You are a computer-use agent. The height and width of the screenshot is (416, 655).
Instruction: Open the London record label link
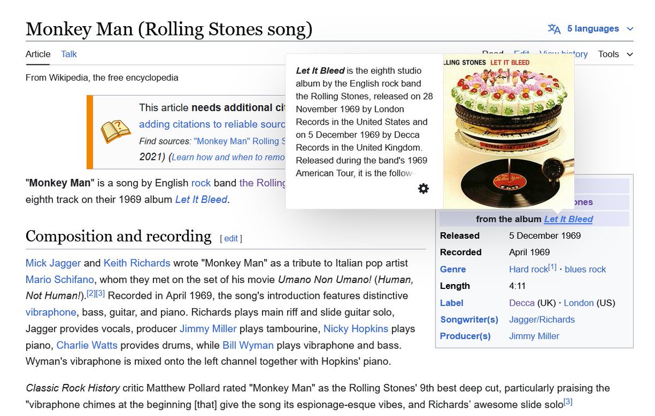pos(579,303)
